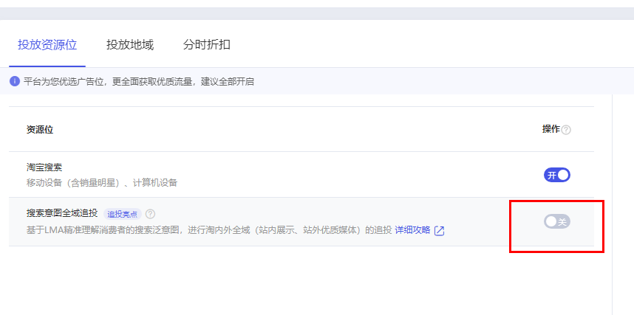
Task: Click the 追投亮点 badge
Action: tap(122, 214)
